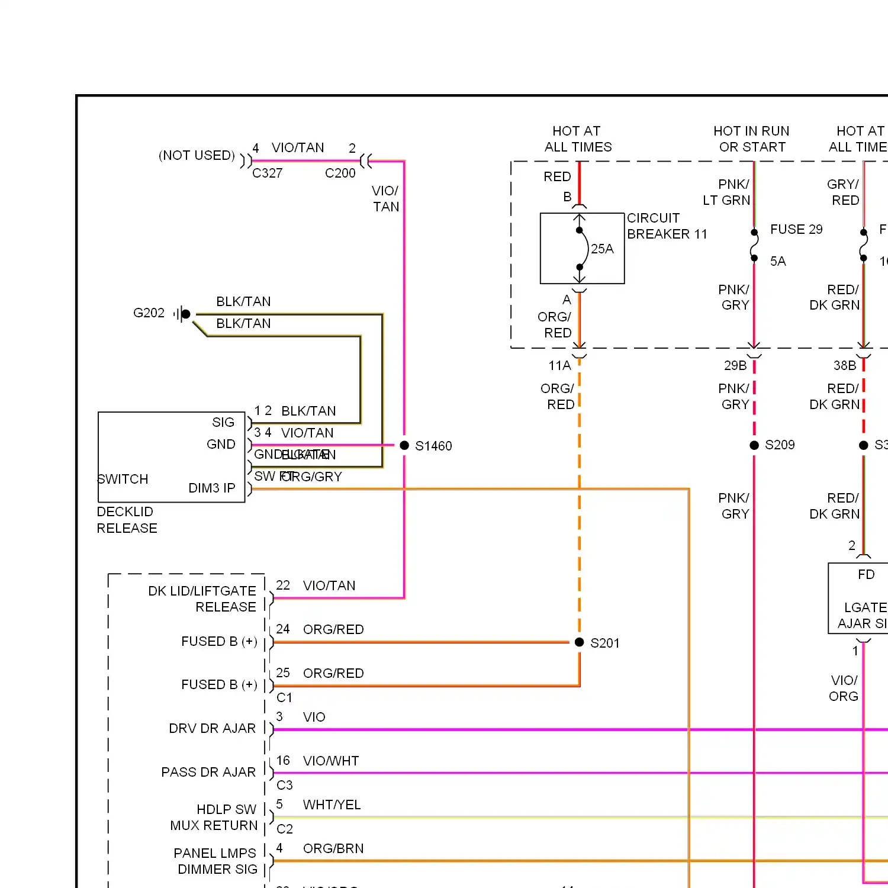Click the S1460 splice label
Viewport: 888px width, 888px height.
coord(433,446)
